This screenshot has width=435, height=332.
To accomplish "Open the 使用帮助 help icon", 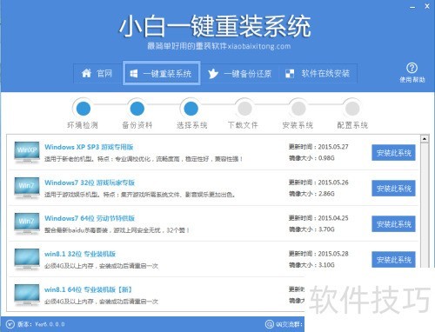I will [x=412, y=68].
